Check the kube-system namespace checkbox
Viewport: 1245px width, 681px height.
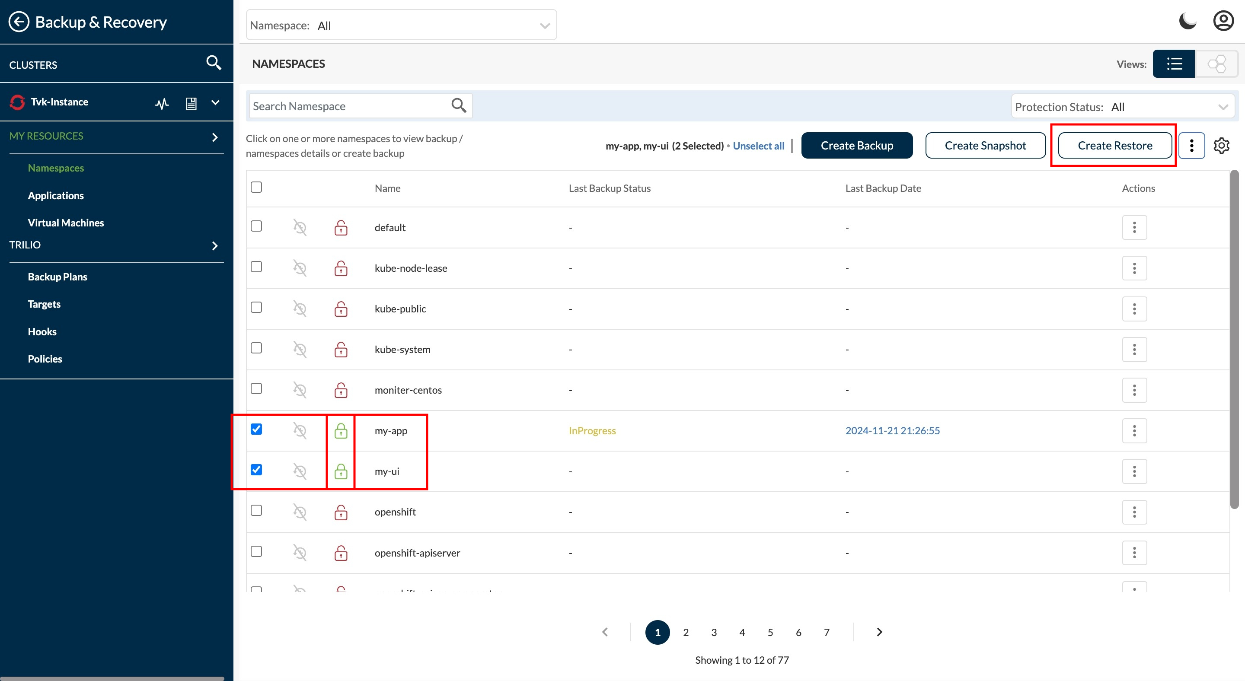(x=256, y=348)
